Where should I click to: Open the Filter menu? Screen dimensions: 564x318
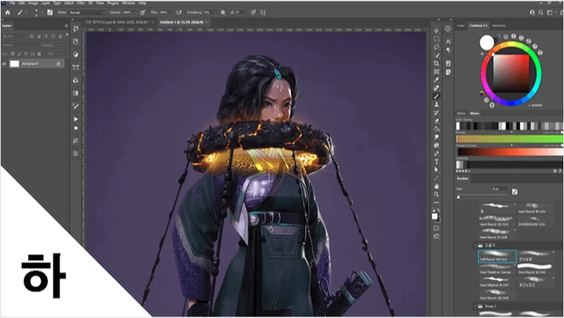(x=81, y=3)
